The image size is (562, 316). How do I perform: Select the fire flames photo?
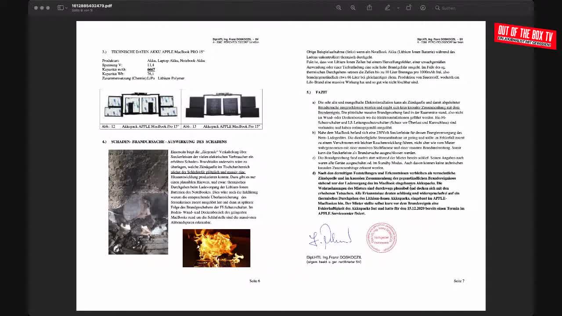pos(216,248)
